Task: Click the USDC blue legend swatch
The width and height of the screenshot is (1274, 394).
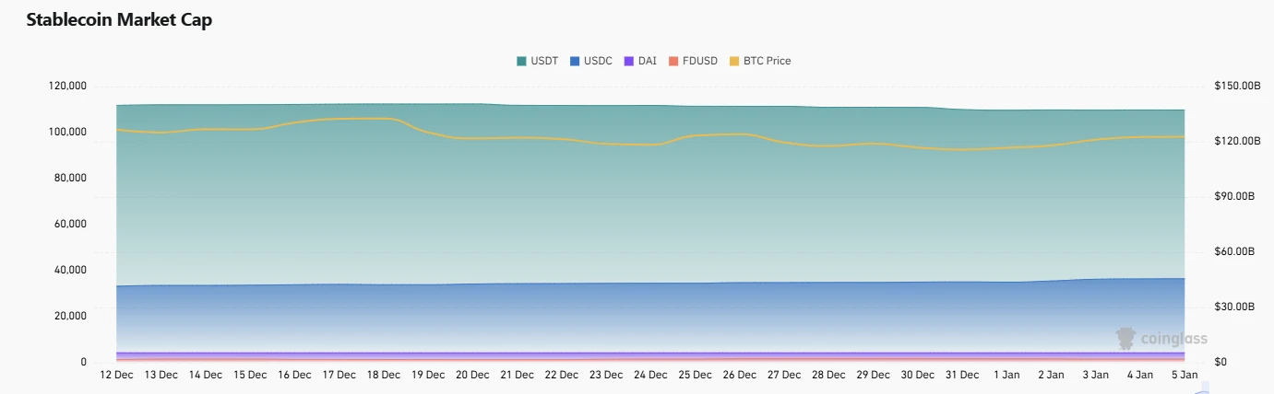Action: (x=575, y=62)
